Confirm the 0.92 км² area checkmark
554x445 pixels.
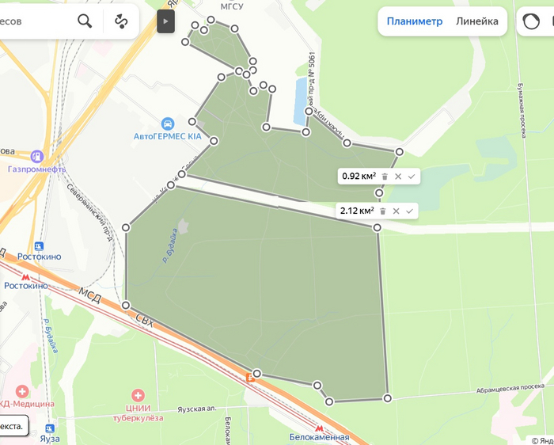click(x=412, y=177)
